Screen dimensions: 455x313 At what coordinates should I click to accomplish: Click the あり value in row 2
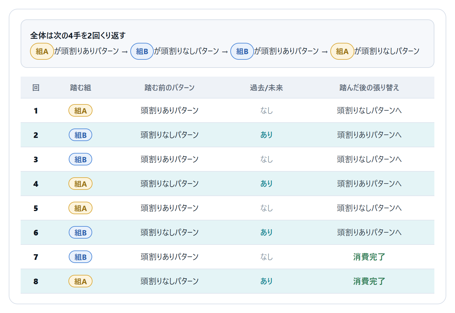(x=266, y=135)
